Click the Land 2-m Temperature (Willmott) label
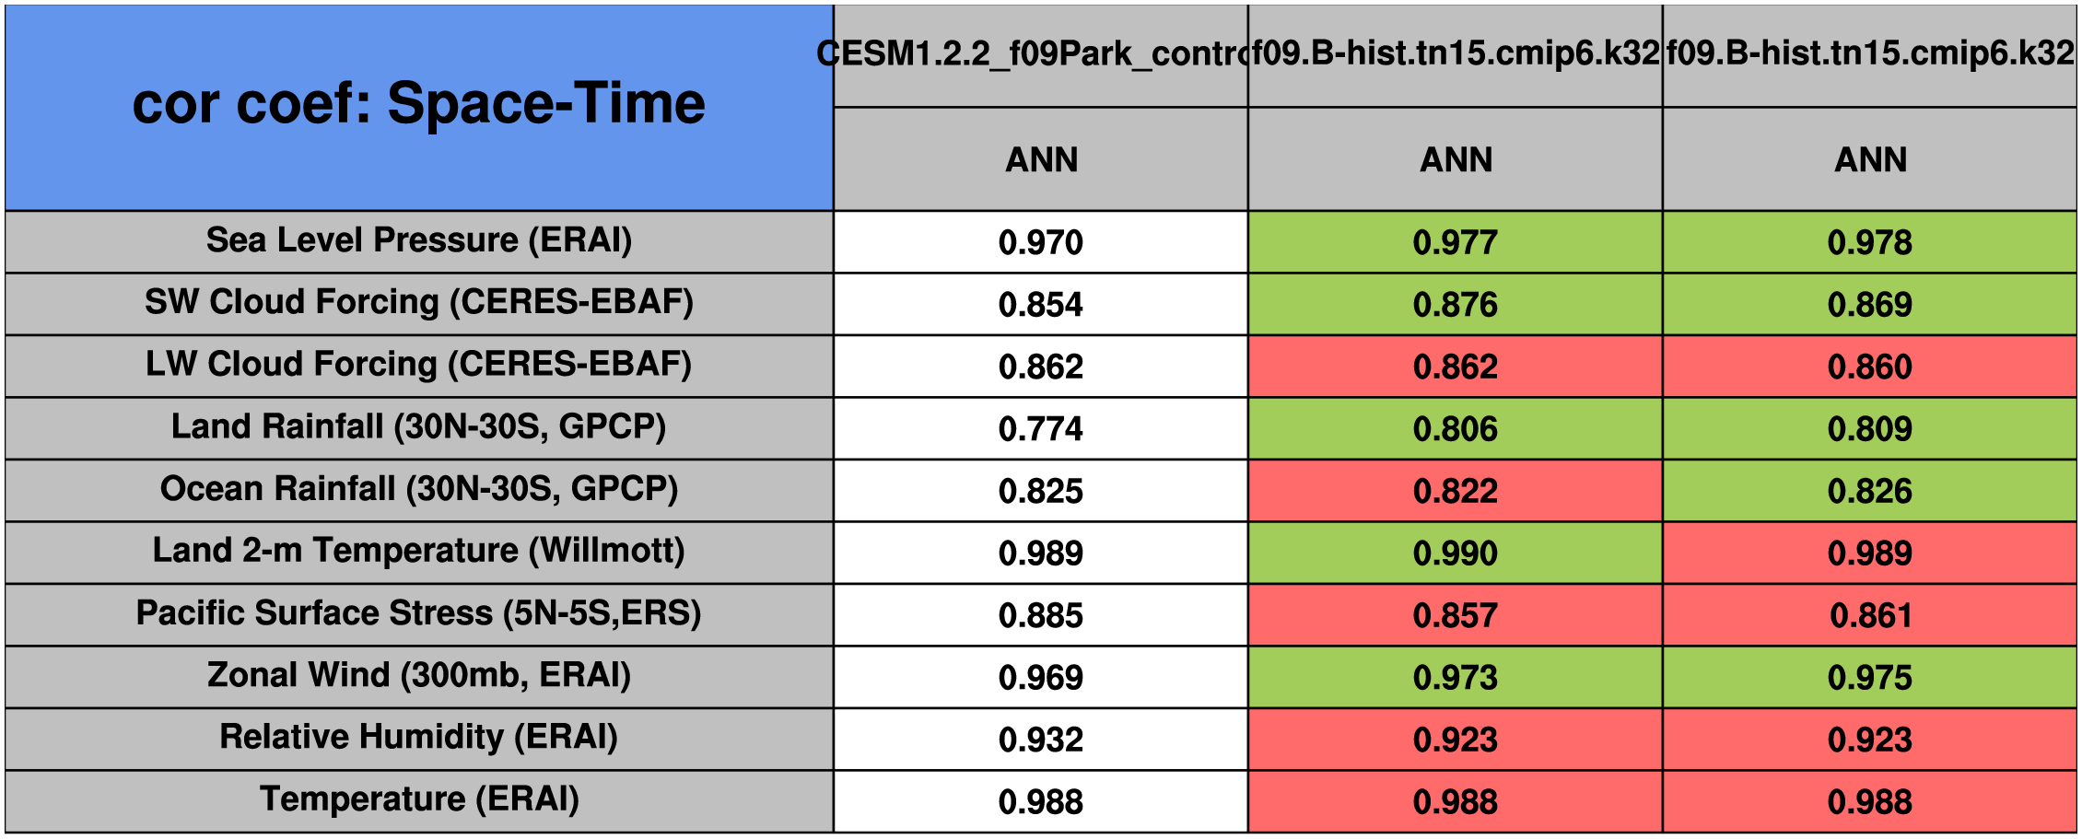2082x839 pixels. coord(419,551)
